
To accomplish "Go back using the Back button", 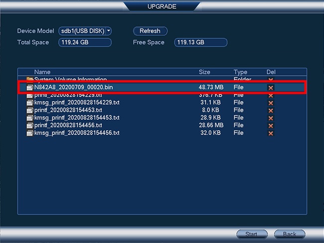I will pyautogui.click(x=290, y=234).
